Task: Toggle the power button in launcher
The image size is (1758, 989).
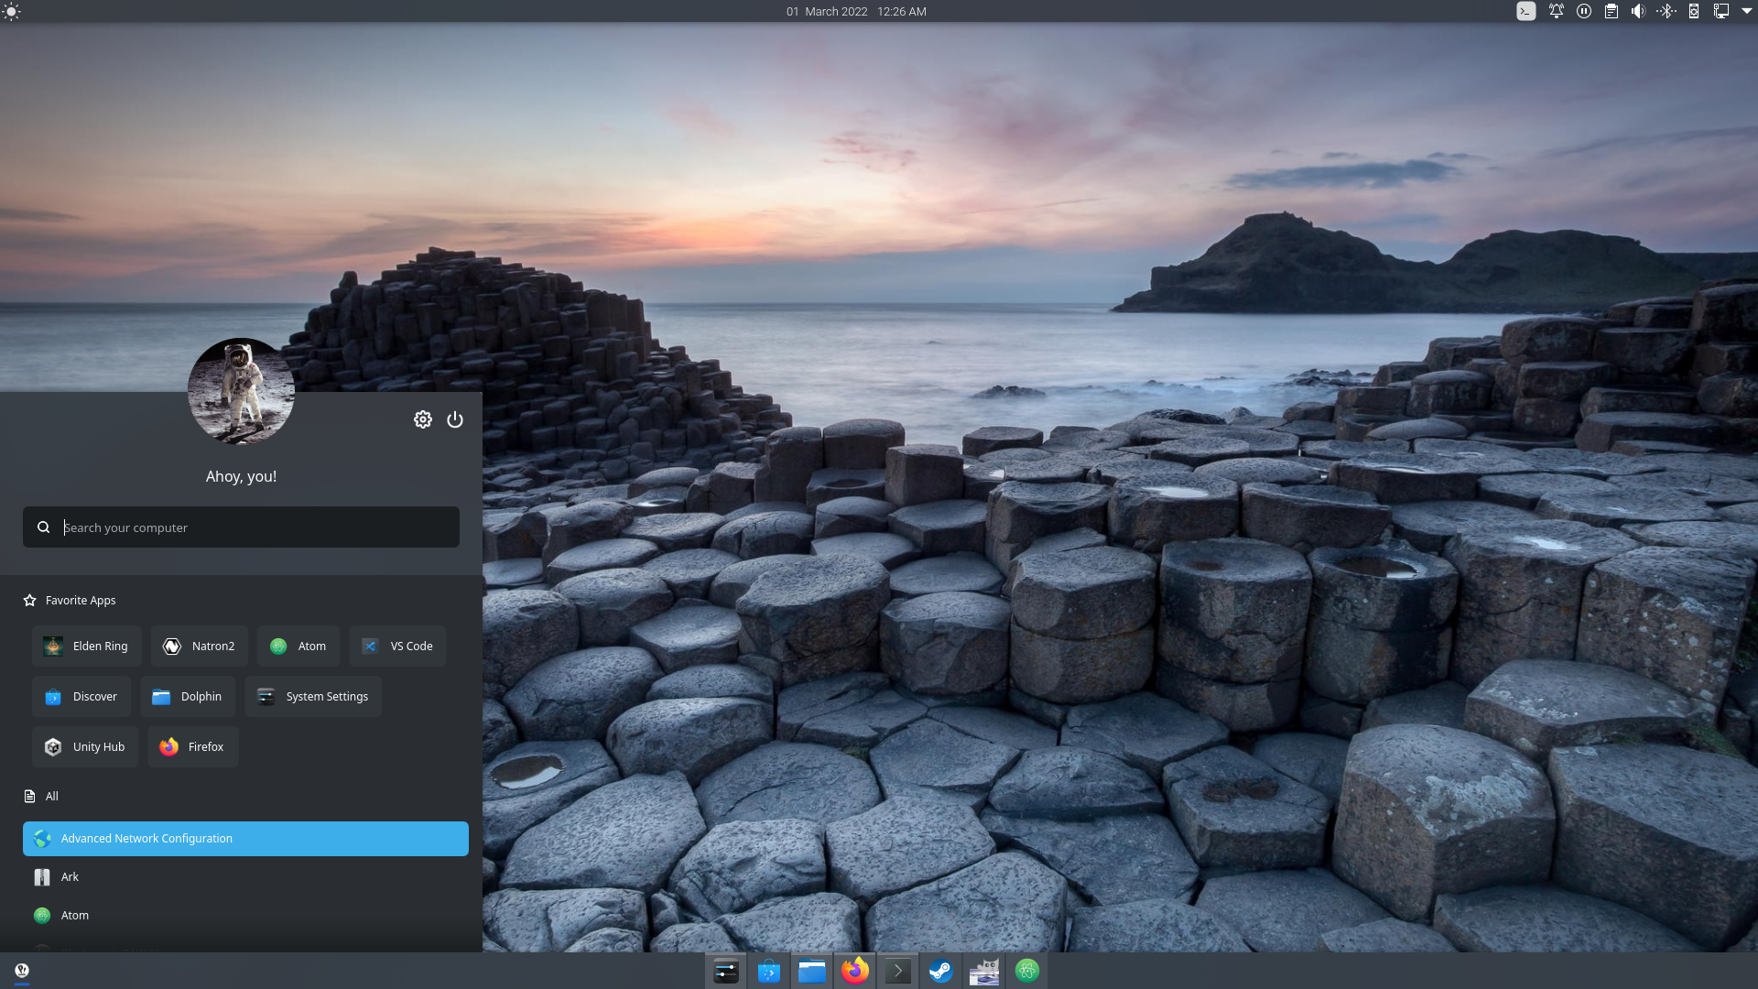Action: click(x=455, y=419)
